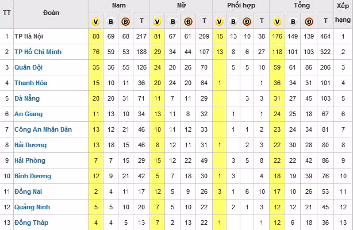This screenshot has width=353, height=230.
Task: Click the gold medal icon under Nam
Action: (96, 22)
